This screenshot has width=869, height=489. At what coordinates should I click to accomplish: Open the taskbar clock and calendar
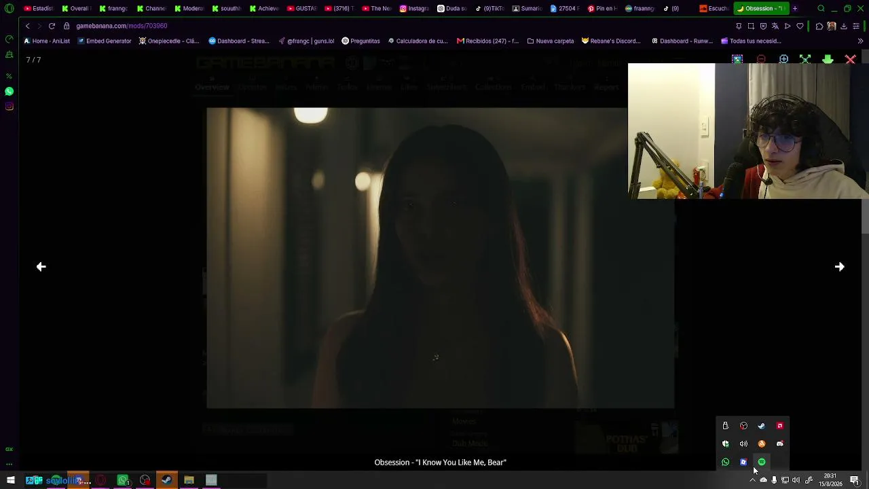click(830, 480)
